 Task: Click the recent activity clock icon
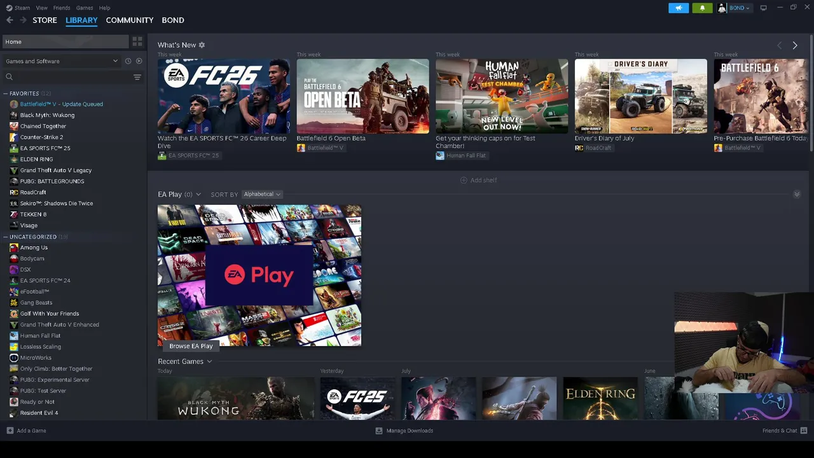pos(128,61)
